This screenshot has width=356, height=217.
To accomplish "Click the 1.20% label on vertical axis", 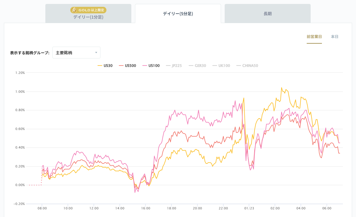I will point(19,73).
